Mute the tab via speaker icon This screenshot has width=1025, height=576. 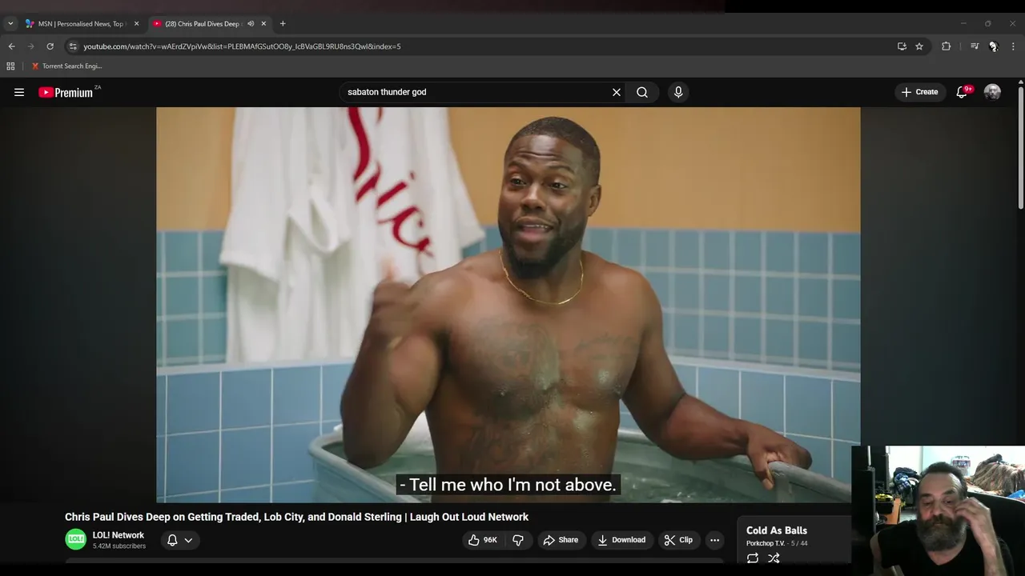(x=250, y=24)
